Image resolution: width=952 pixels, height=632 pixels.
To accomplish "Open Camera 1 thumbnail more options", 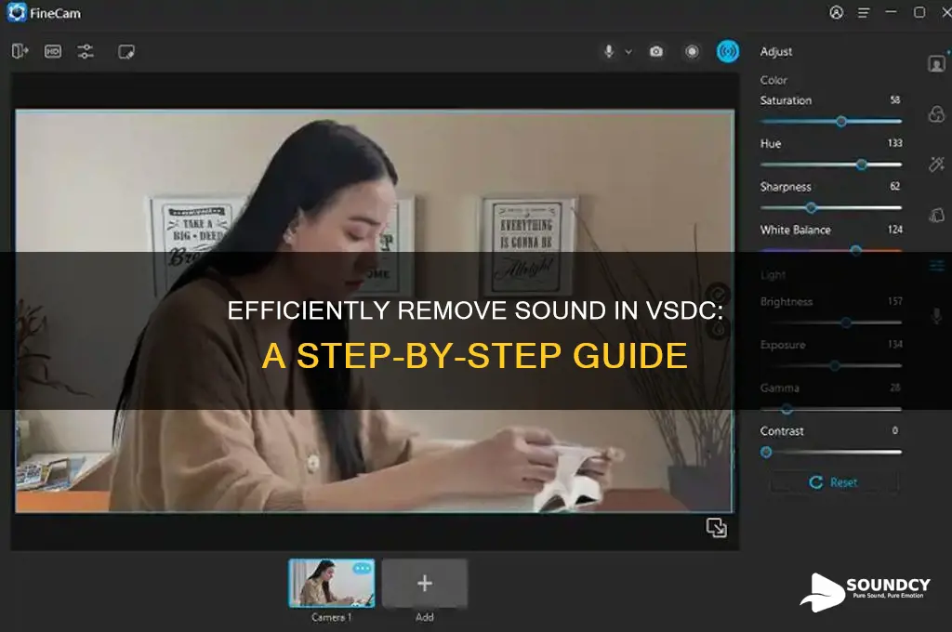I will coord(363,568).
